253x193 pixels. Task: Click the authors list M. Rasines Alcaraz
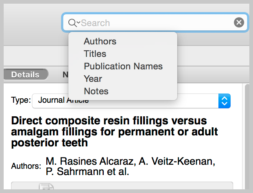pos(131,166)
